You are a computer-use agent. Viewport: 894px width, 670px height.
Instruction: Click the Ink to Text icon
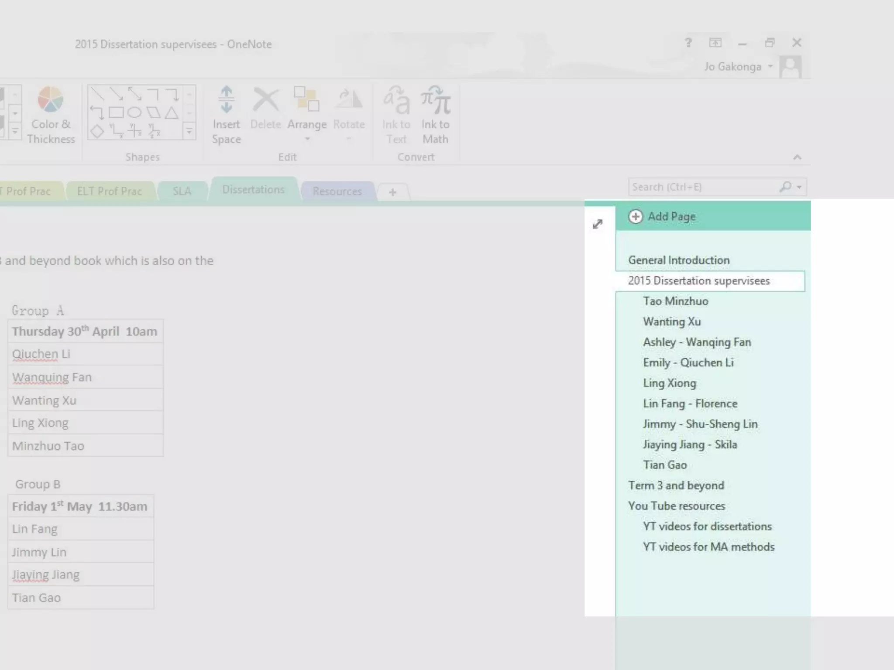(396, 100)
